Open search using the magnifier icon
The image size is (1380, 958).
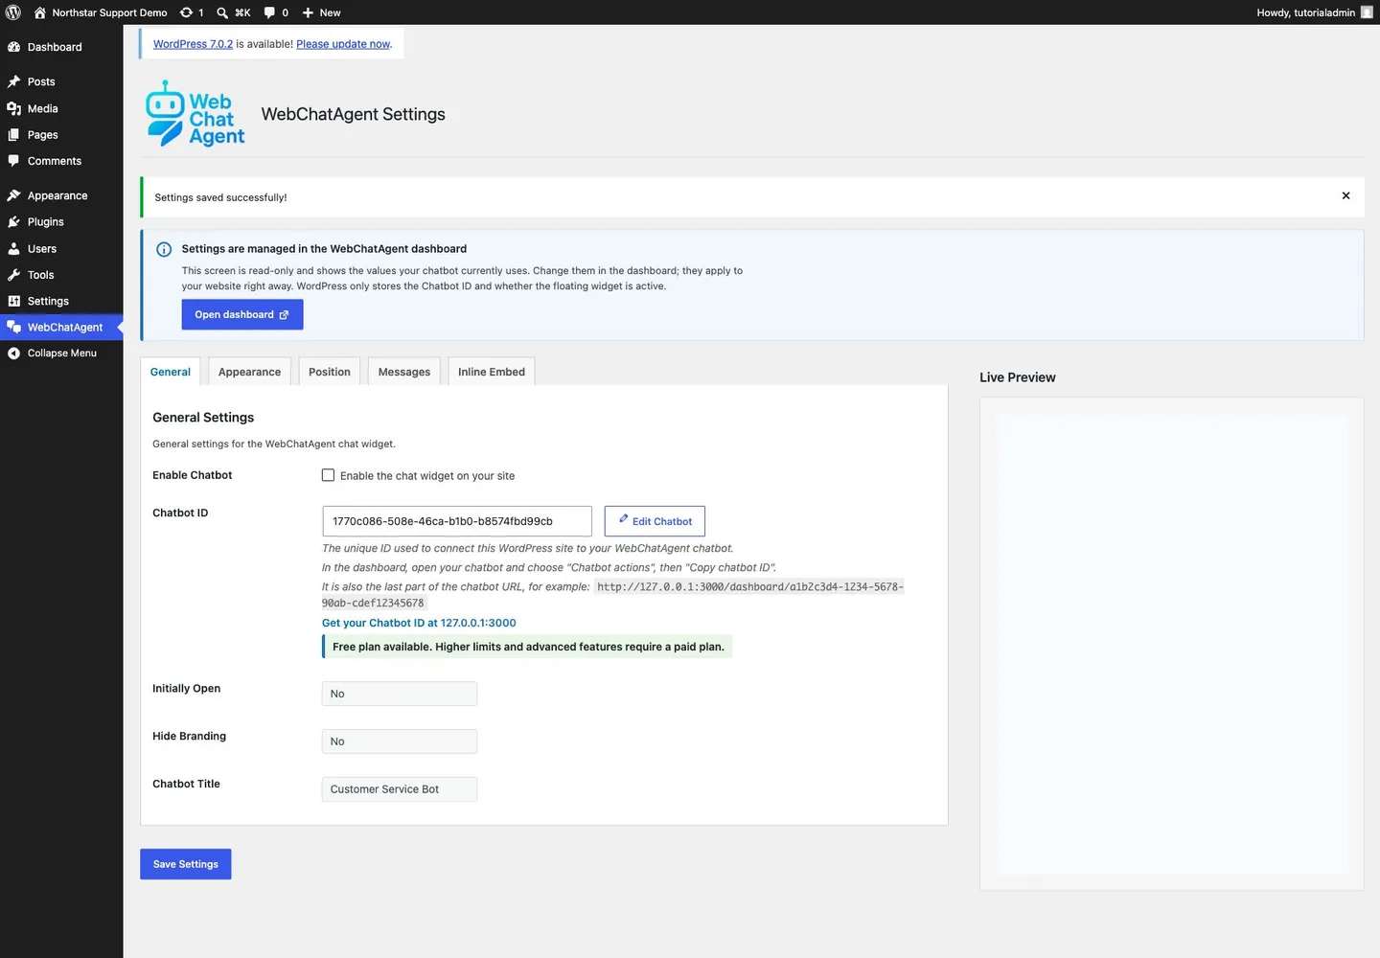pos(222,12)
